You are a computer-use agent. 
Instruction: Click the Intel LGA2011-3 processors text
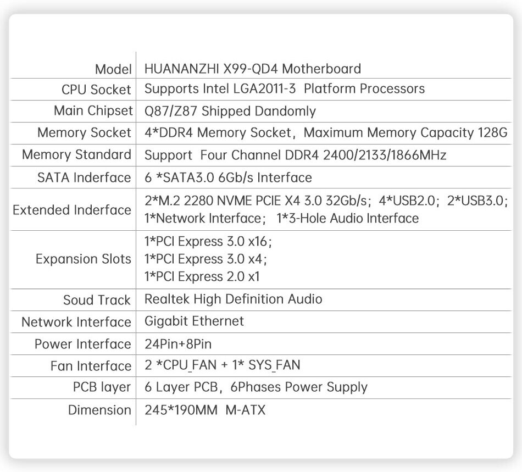(x=285, y=88)
